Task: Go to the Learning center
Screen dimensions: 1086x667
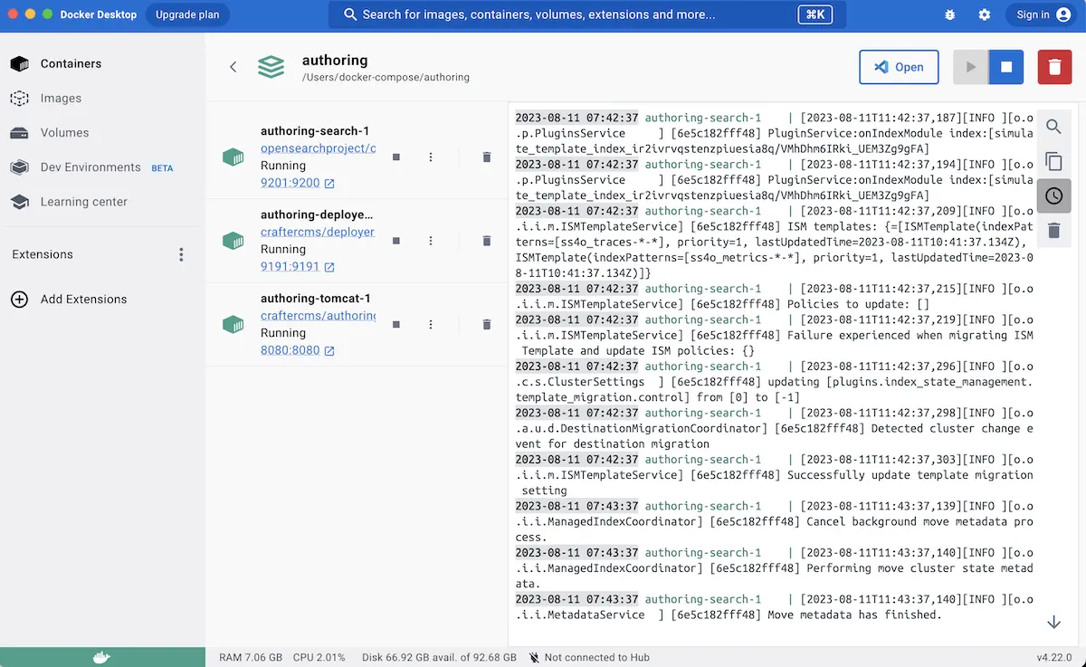Action: click(81, 201)
